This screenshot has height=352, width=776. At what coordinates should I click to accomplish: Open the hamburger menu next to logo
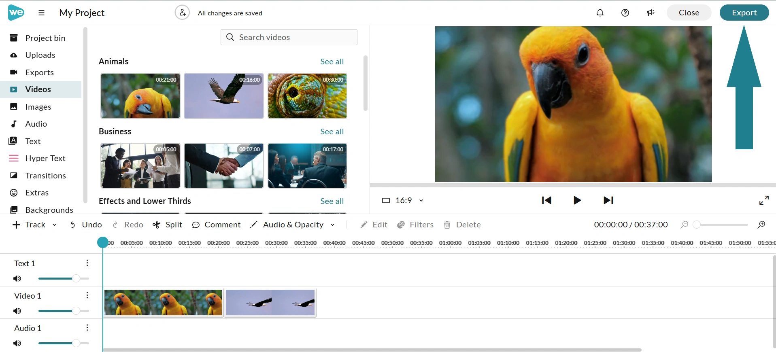pos(41,13)
